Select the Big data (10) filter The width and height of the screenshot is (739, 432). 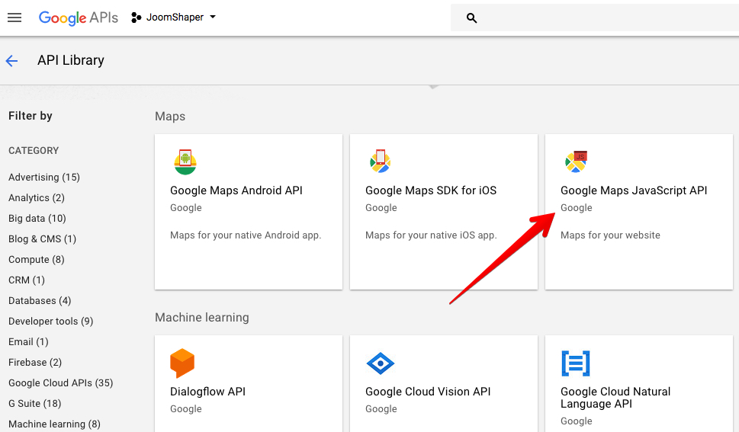click(x=37, y=219)
